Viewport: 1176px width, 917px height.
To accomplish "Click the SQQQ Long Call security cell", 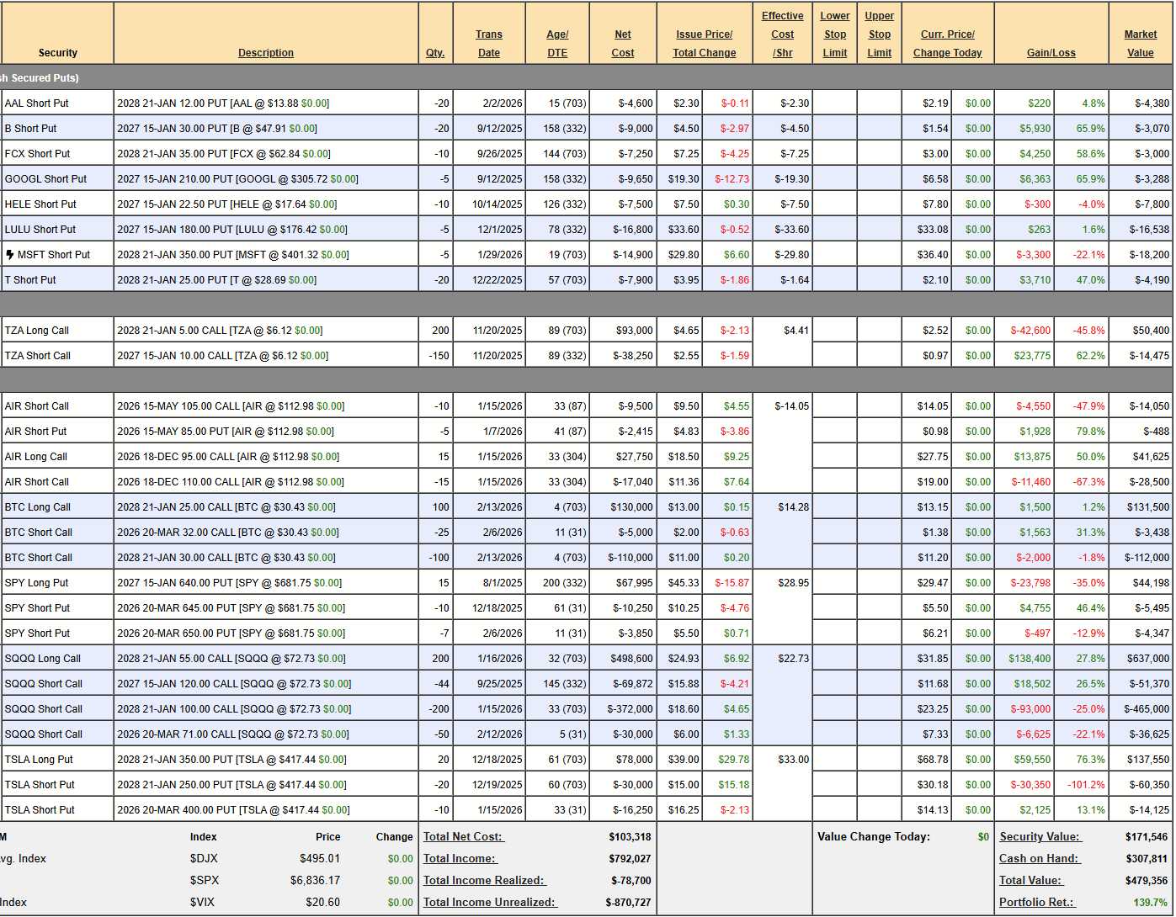I will 43,659.
